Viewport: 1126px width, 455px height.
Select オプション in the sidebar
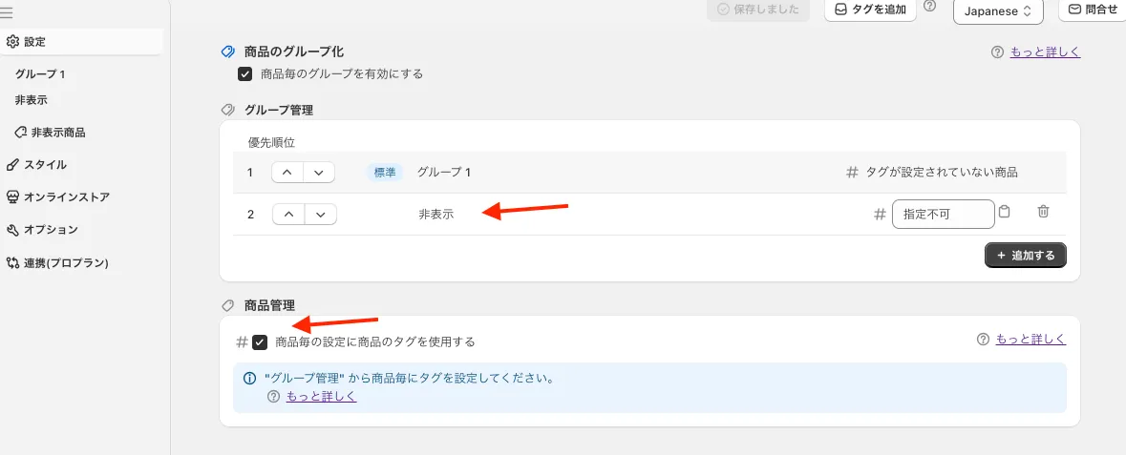click(x=51, y=230)
